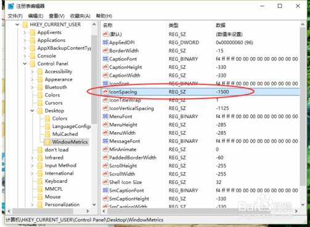
Task: Expand the Input Method key
Action: coord(32,165)
